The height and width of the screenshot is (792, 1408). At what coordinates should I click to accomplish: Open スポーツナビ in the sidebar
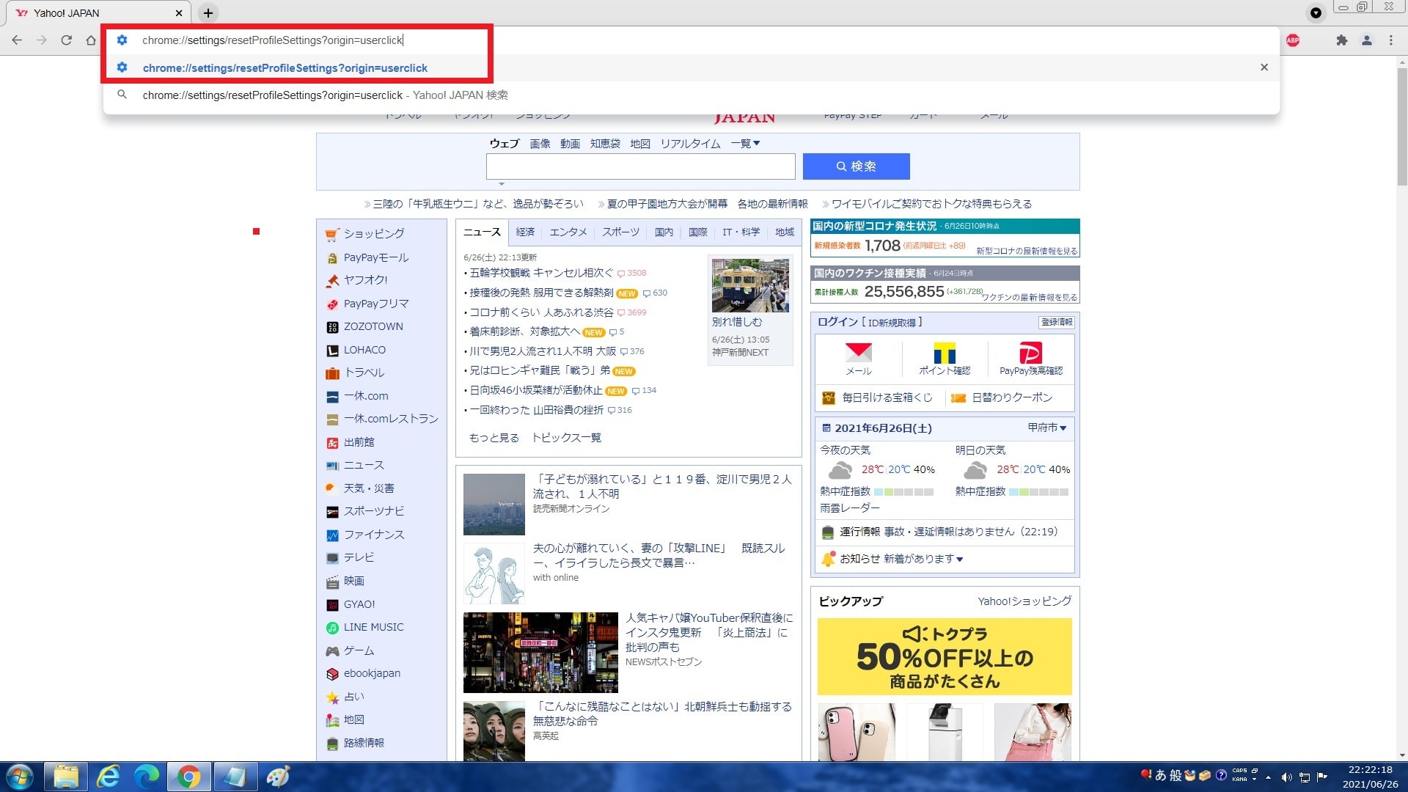(x=365, y=511)
